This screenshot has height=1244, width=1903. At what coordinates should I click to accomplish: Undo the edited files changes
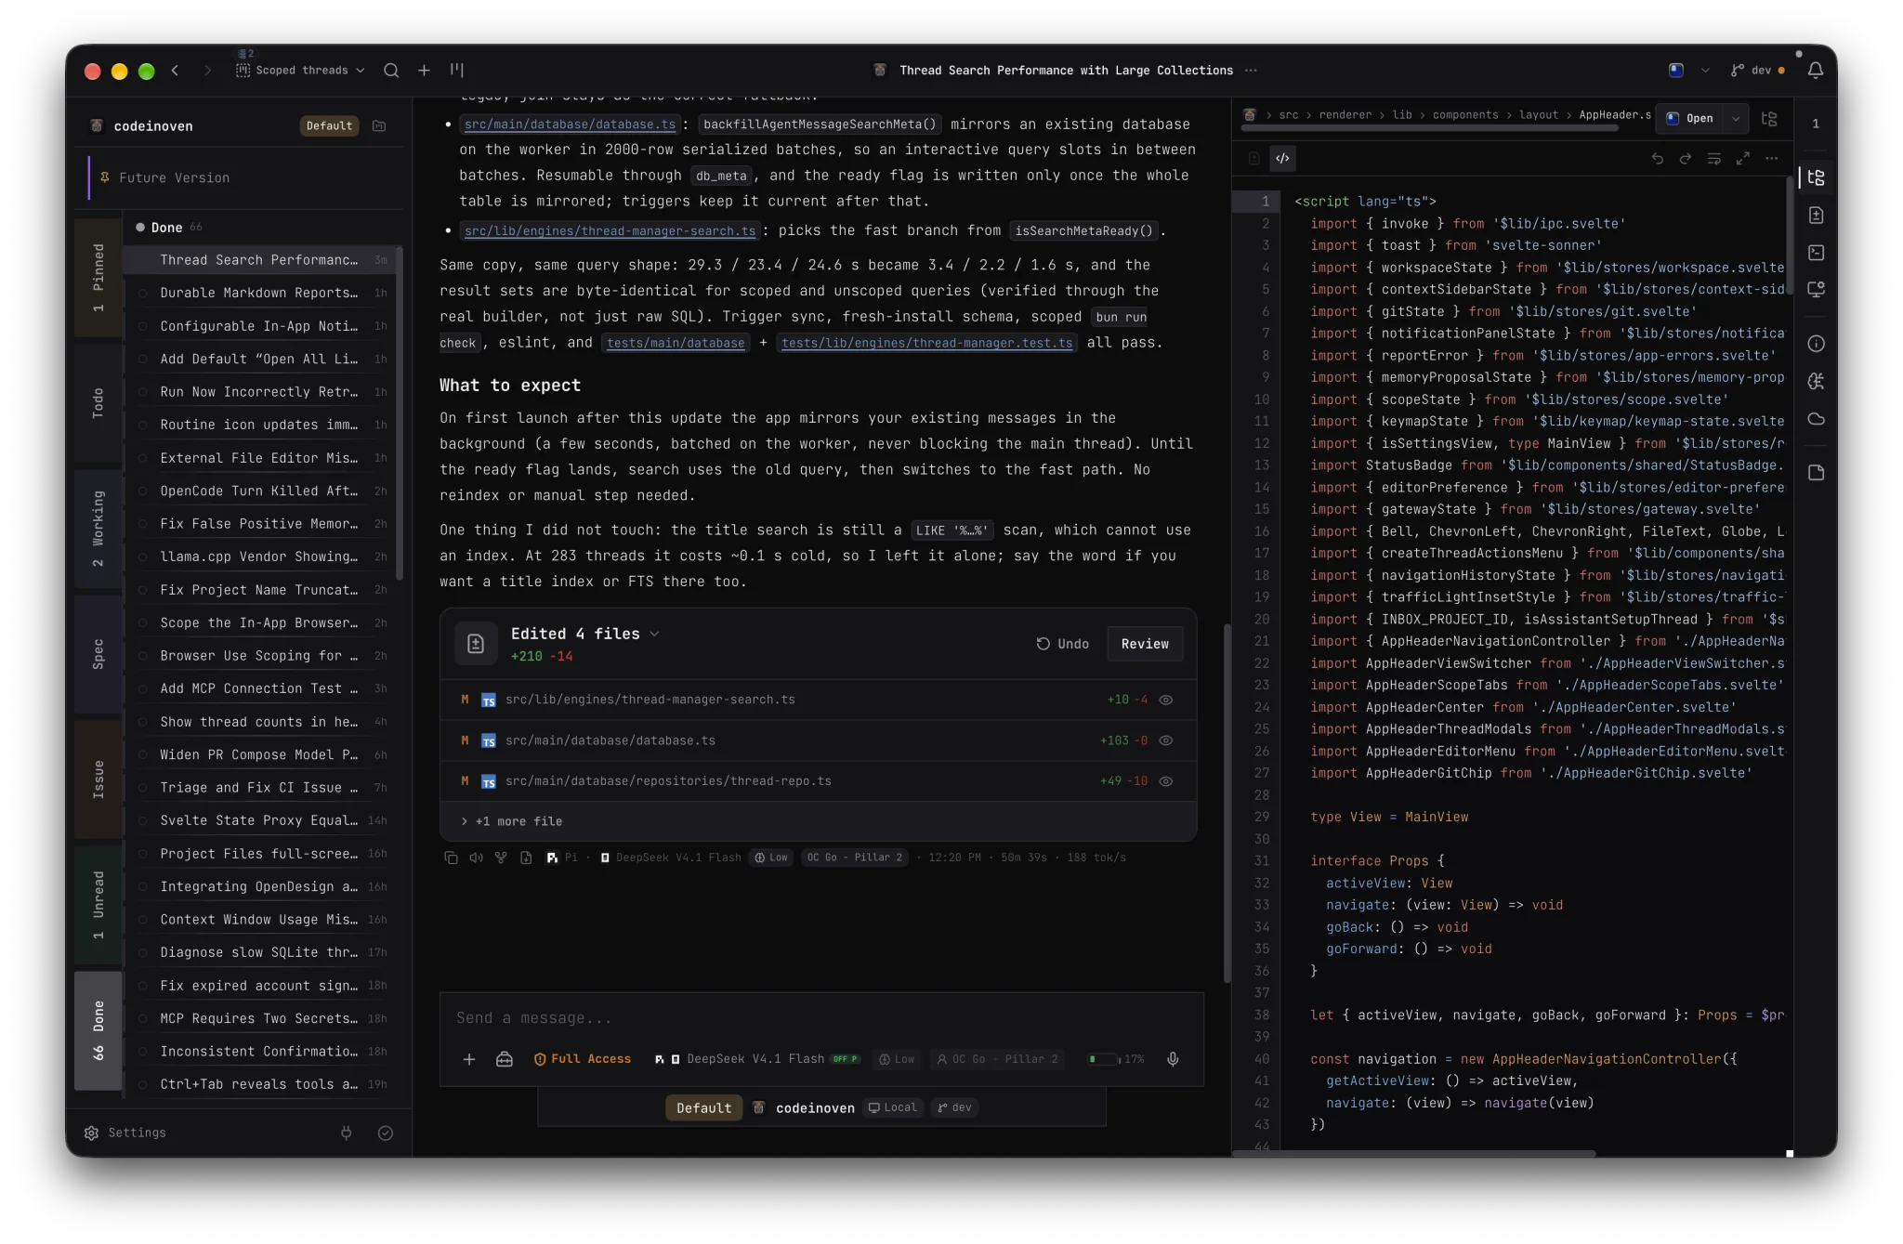(1062, 644)
